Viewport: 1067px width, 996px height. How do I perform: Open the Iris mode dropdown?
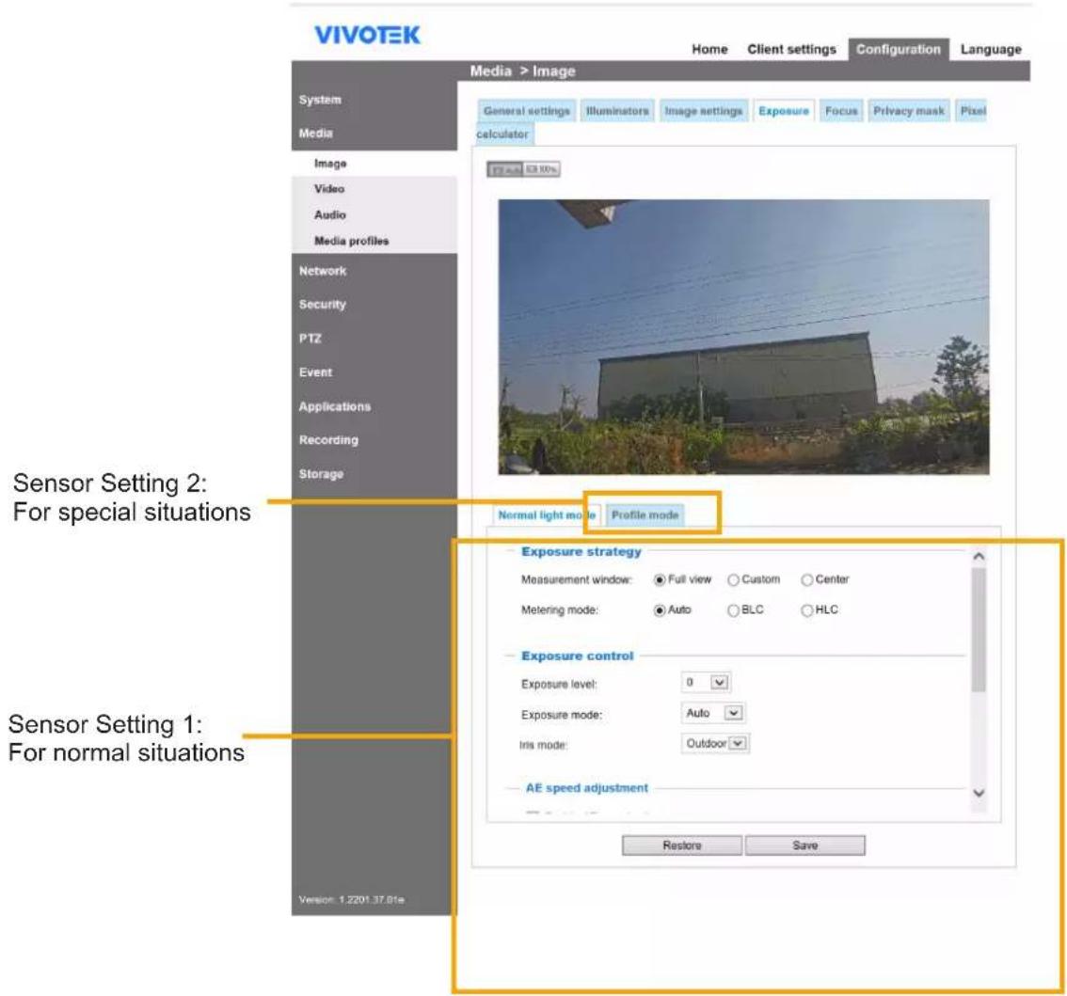[x=715, y=744]
